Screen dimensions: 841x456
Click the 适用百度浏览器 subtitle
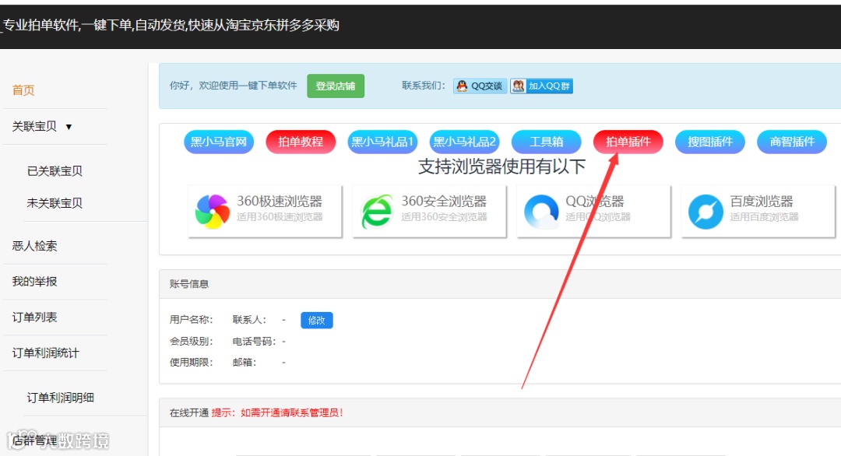[764, 217]
